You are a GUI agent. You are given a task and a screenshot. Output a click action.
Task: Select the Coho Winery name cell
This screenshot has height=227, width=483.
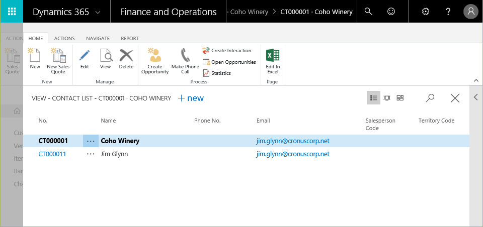pyautogui.click(x=120, y=141)
